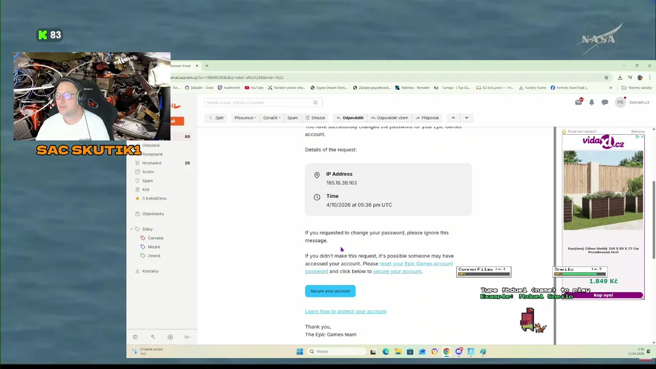Open the Windows Start menu

(x=300, y=352)
